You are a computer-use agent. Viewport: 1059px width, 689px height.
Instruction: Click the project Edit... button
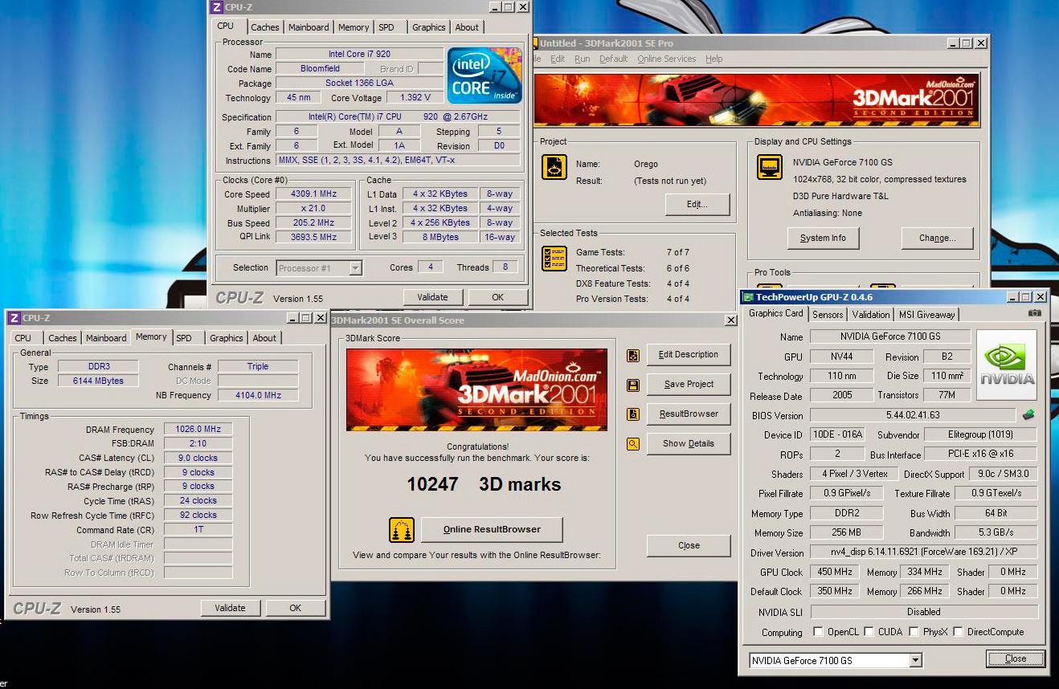[x=697, y=205]
